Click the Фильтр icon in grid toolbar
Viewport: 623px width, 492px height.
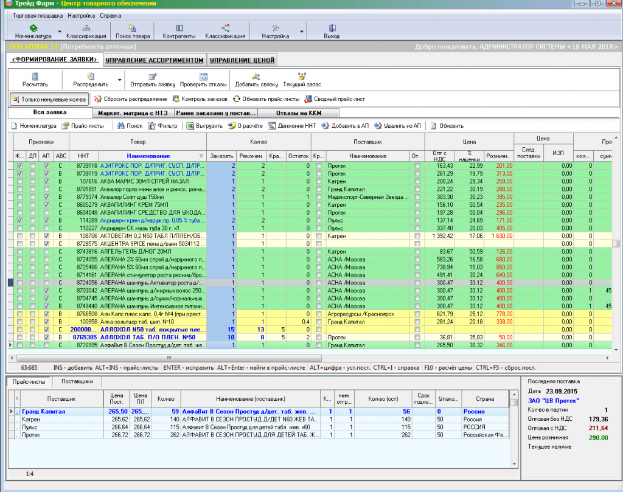pos(153,126)
